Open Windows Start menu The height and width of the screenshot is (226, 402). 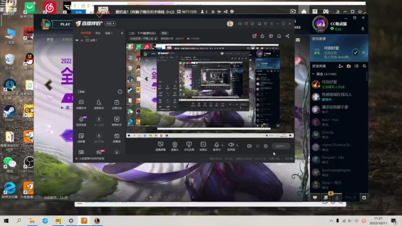[x=7, y=220]
